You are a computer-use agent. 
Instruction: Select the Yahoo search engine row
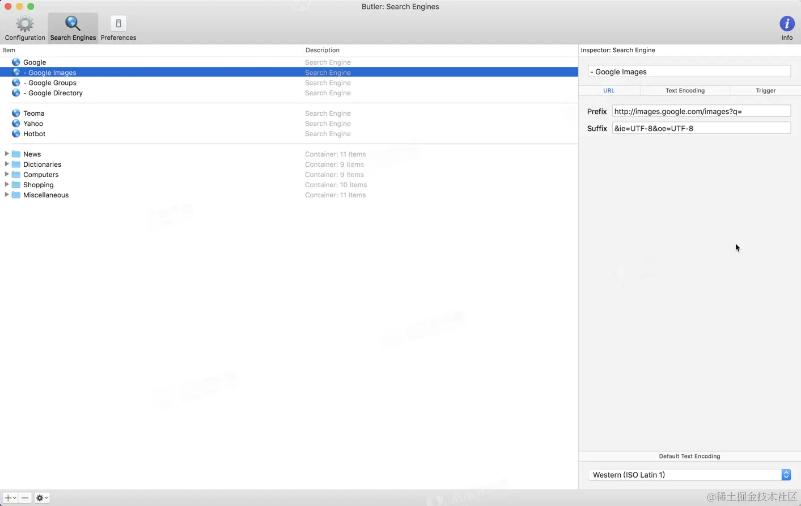tap(289, 124)
